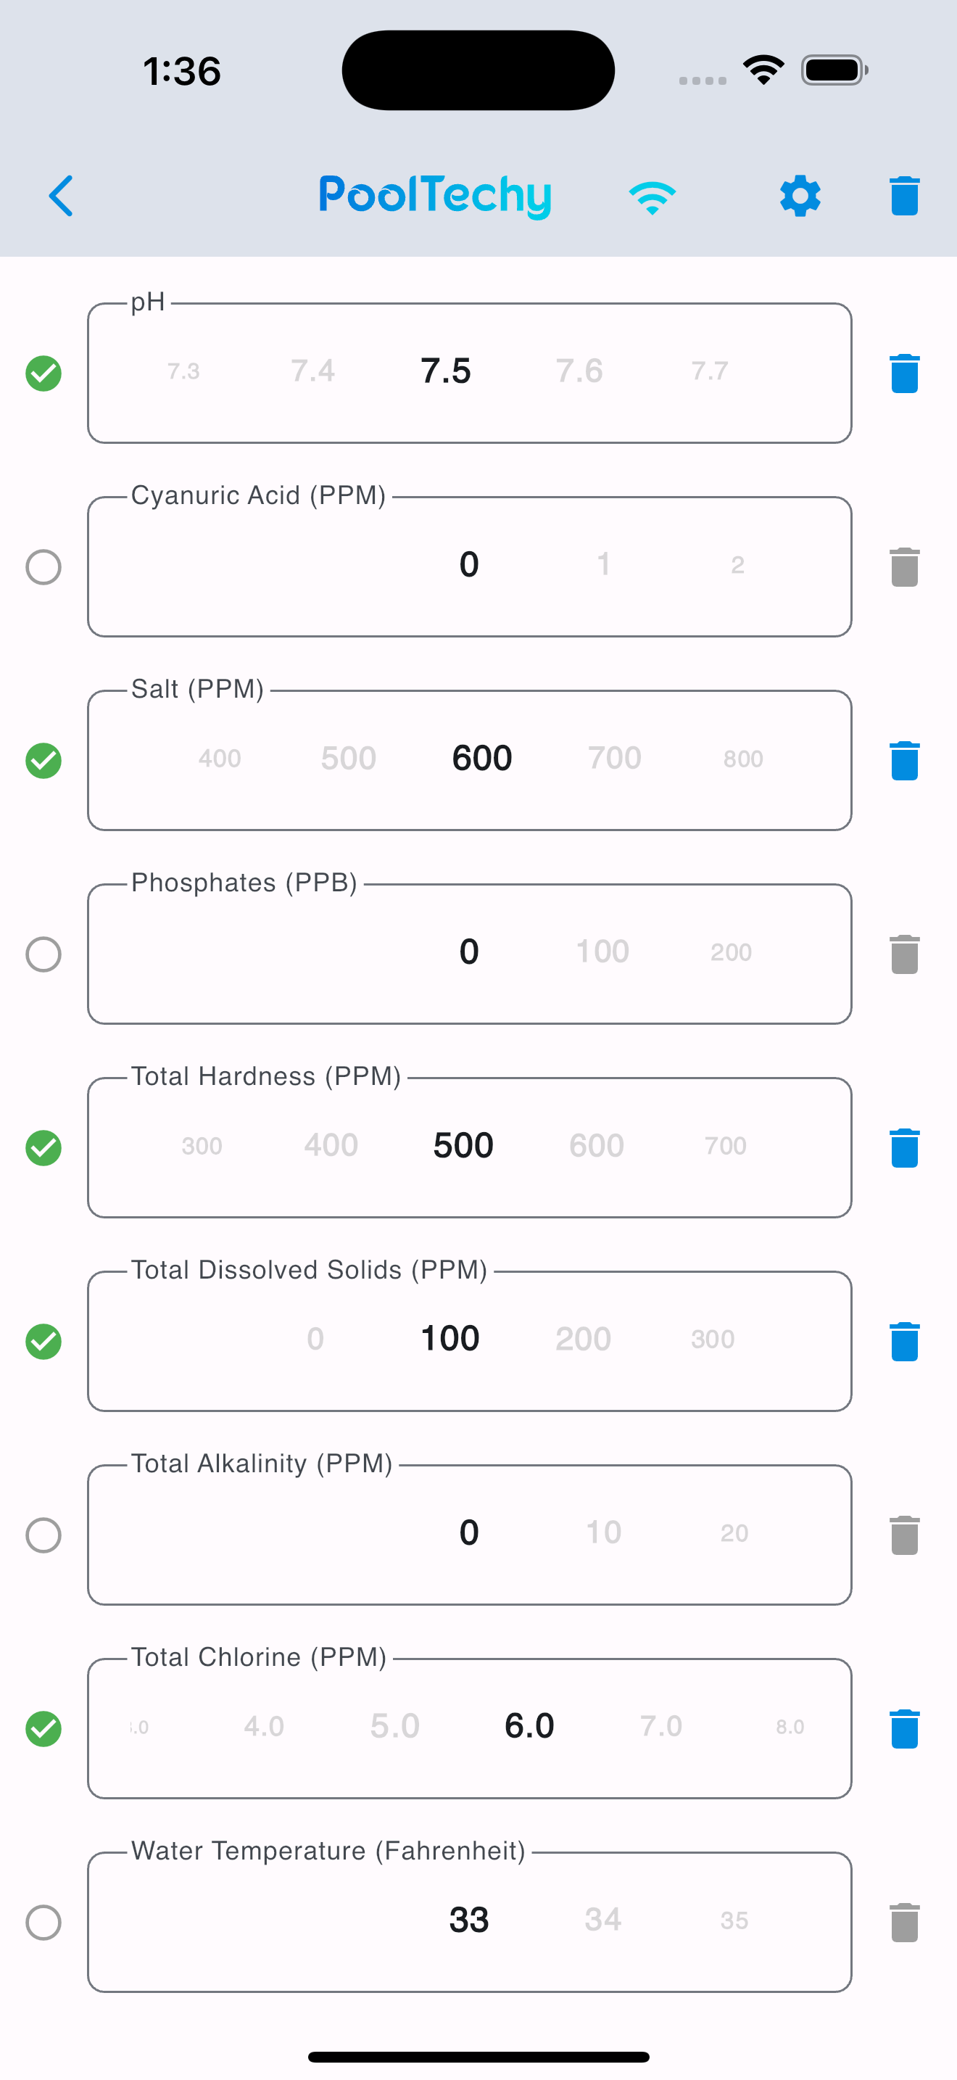Tap the PoolTechy logo
The height and width of the screenshot is (2080, 957).
point(435,197)
